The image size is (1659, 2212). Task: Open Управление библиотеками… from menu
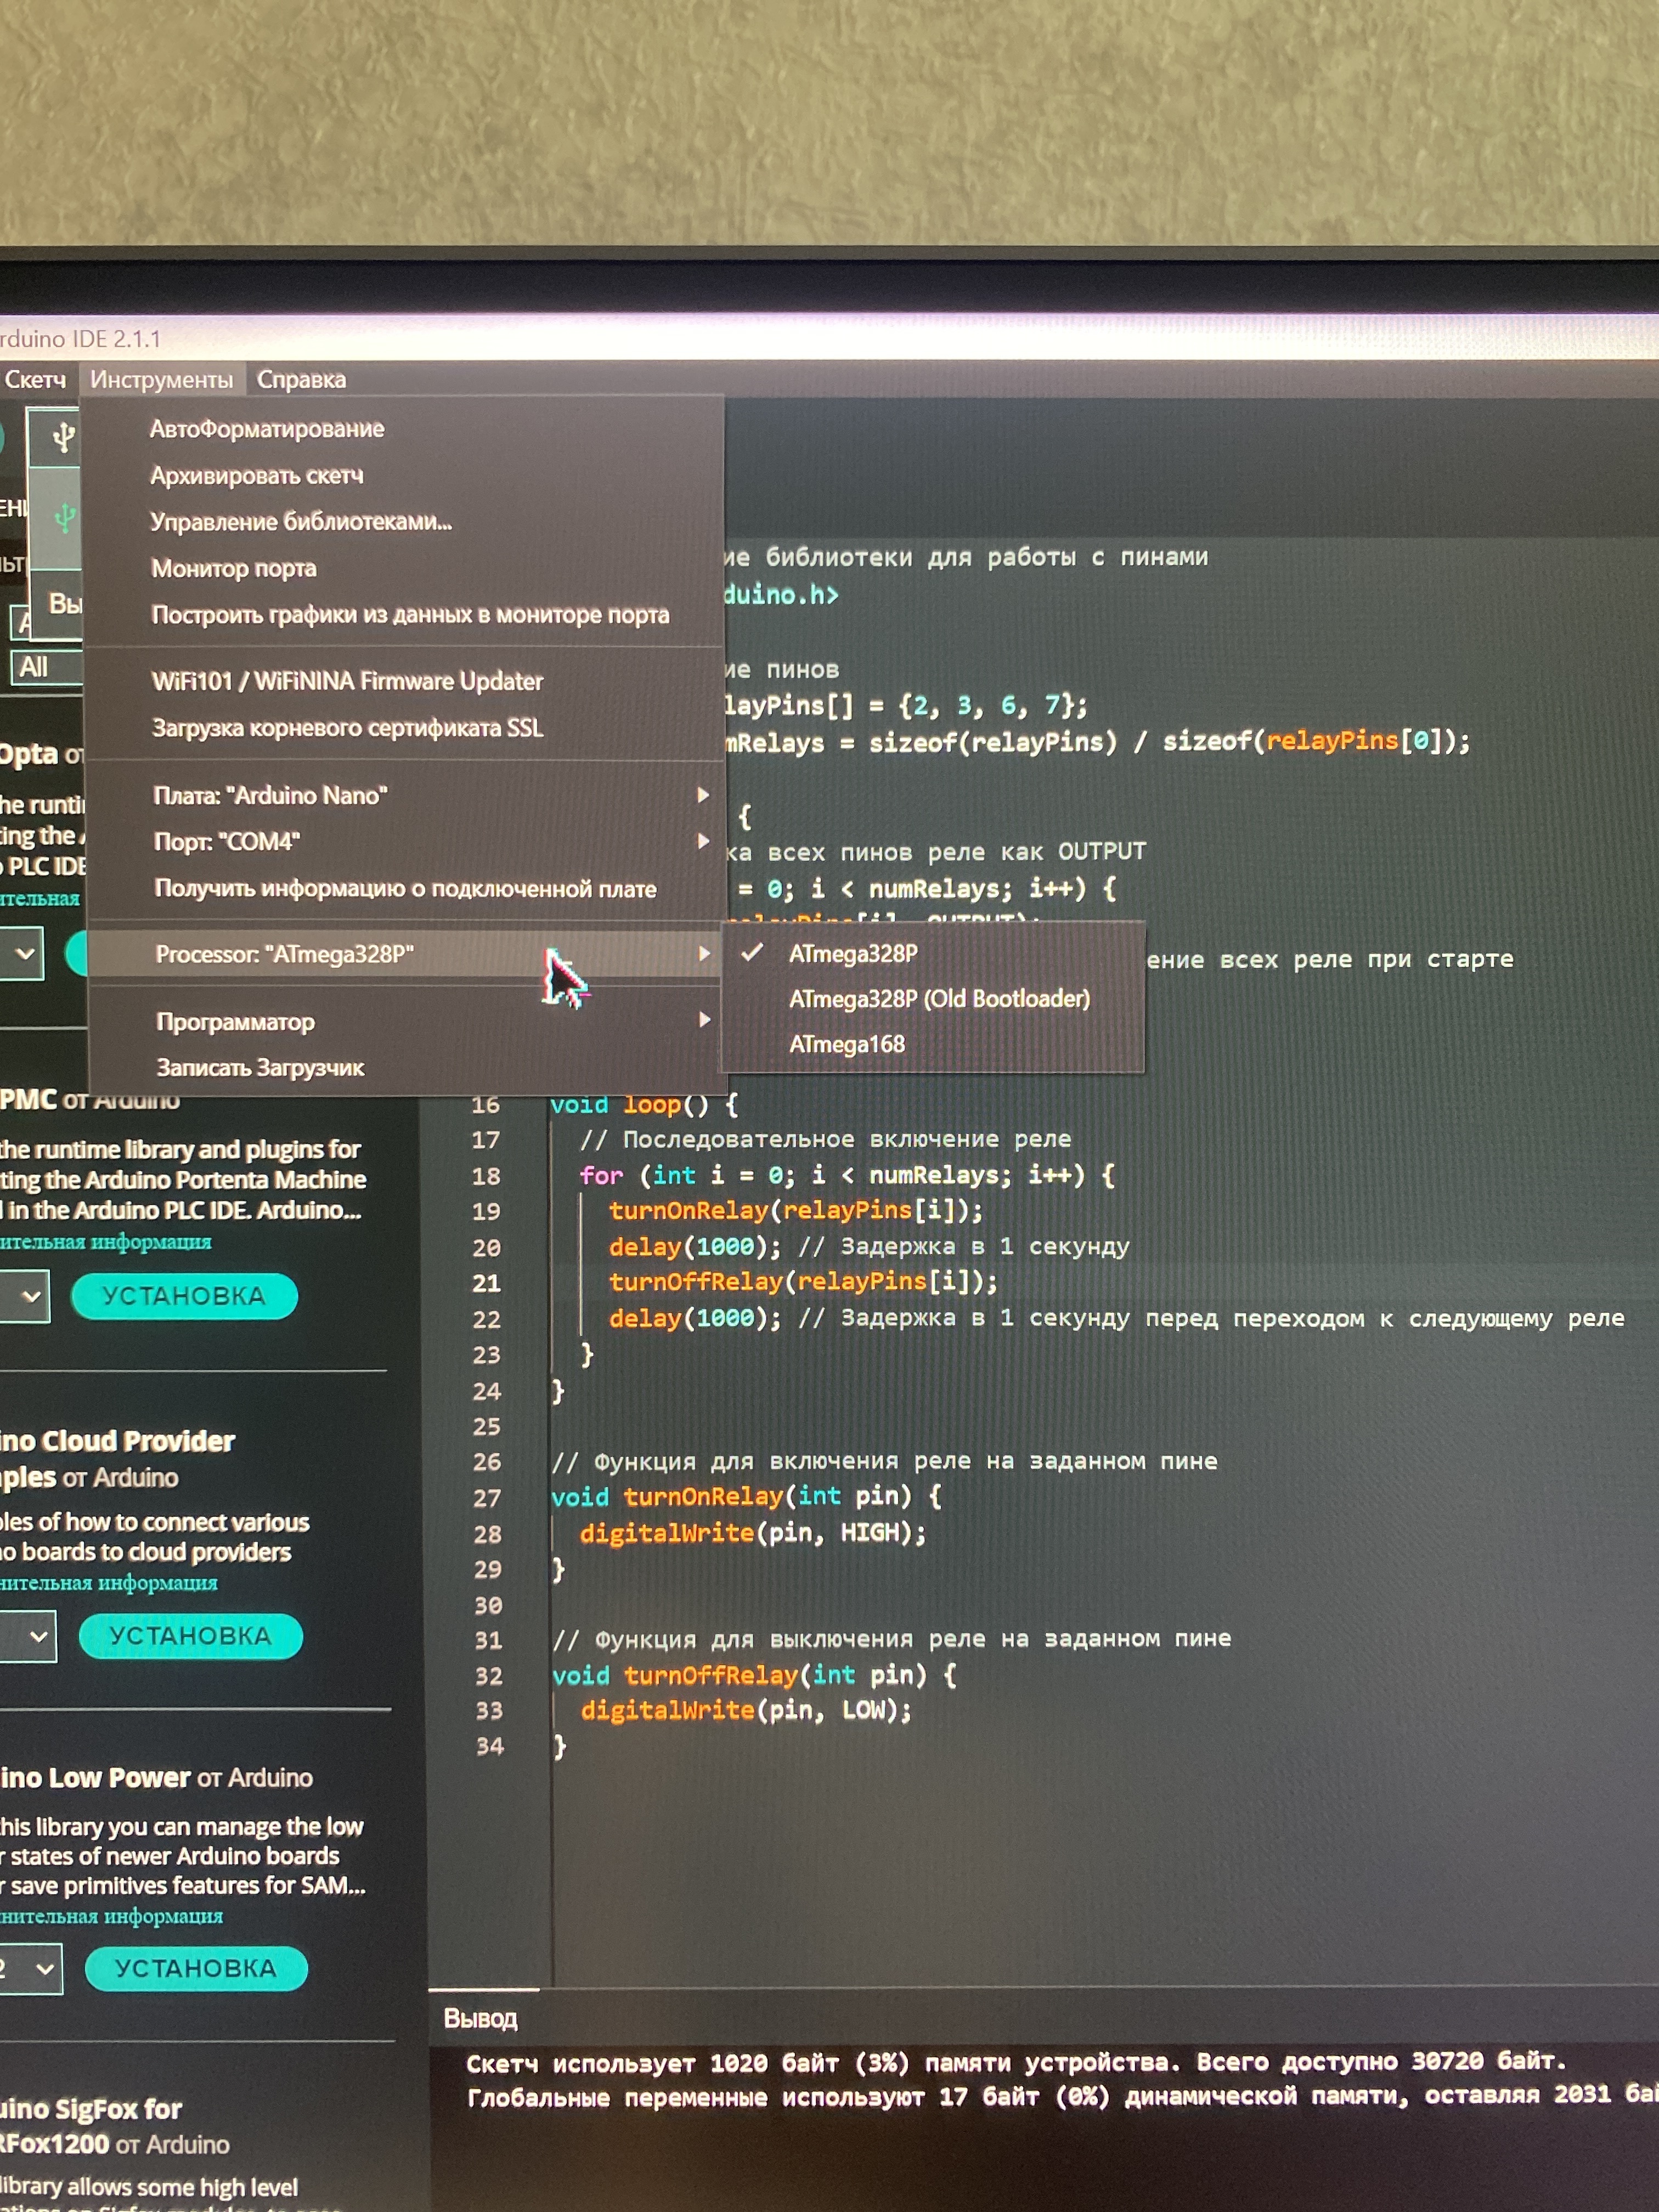pyautogui.click(x=301, y=522)
